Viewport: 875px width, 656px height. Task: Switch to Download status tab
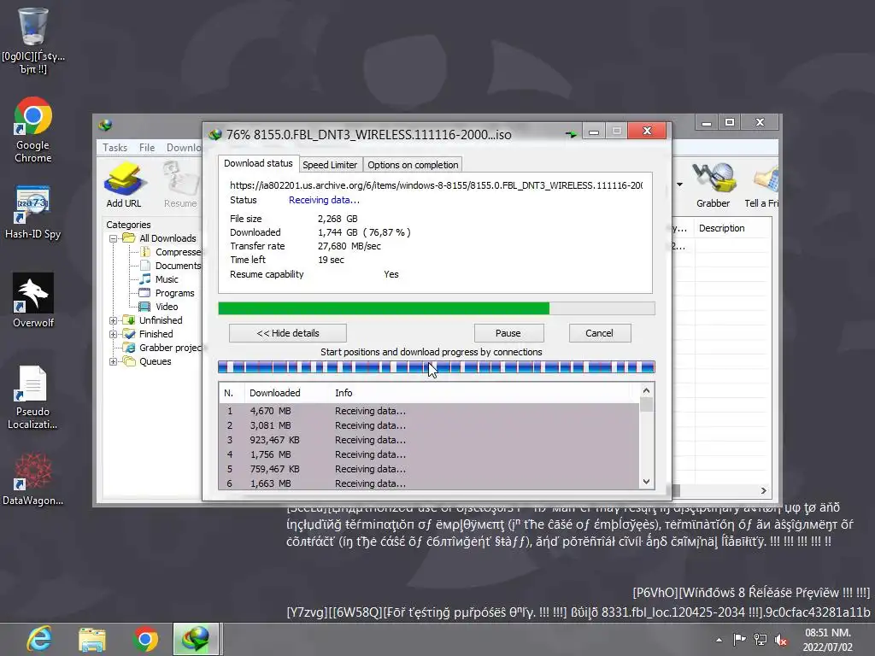(x=258, y=163)
